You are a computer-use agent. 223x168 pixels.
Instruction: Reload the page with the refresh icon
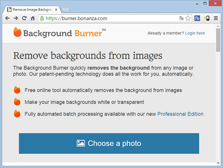click(x=24, y=18)
